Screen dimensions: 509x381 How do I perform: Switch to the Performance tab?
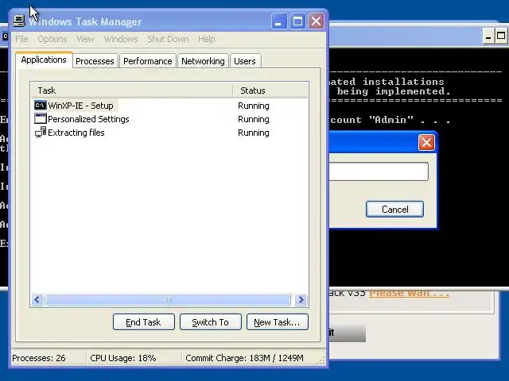pos(148,61)
